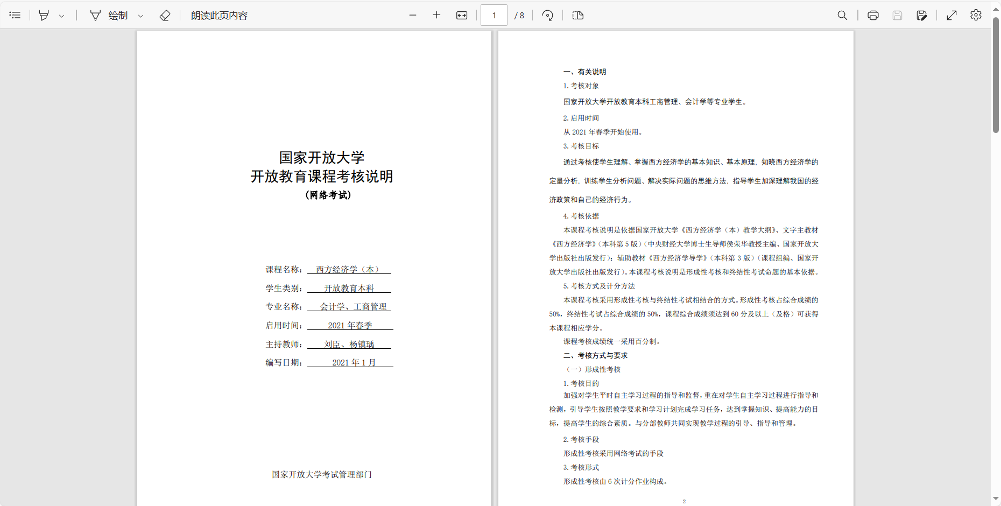1001x506 pixels.
Task: Click the item 3. 考核目标
Action: pos(581,146)
